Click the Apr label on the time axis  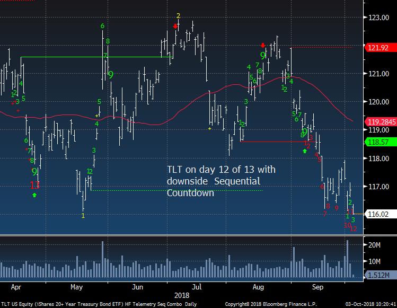(16, 287)
